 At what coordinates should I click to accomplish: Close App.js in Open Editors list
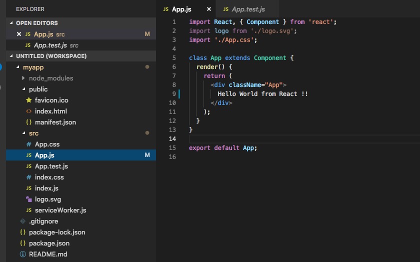pos(19,34)
